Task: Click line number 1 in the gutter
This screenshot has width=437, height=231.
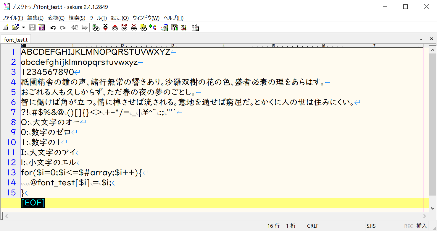Action: pos(13,52)
